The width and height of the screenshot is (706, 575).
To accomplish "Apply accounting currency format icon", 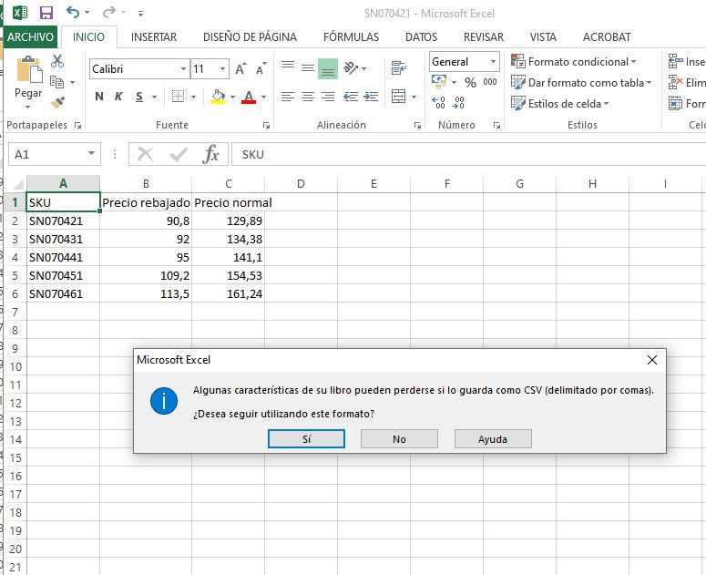I will click(439, 81).
